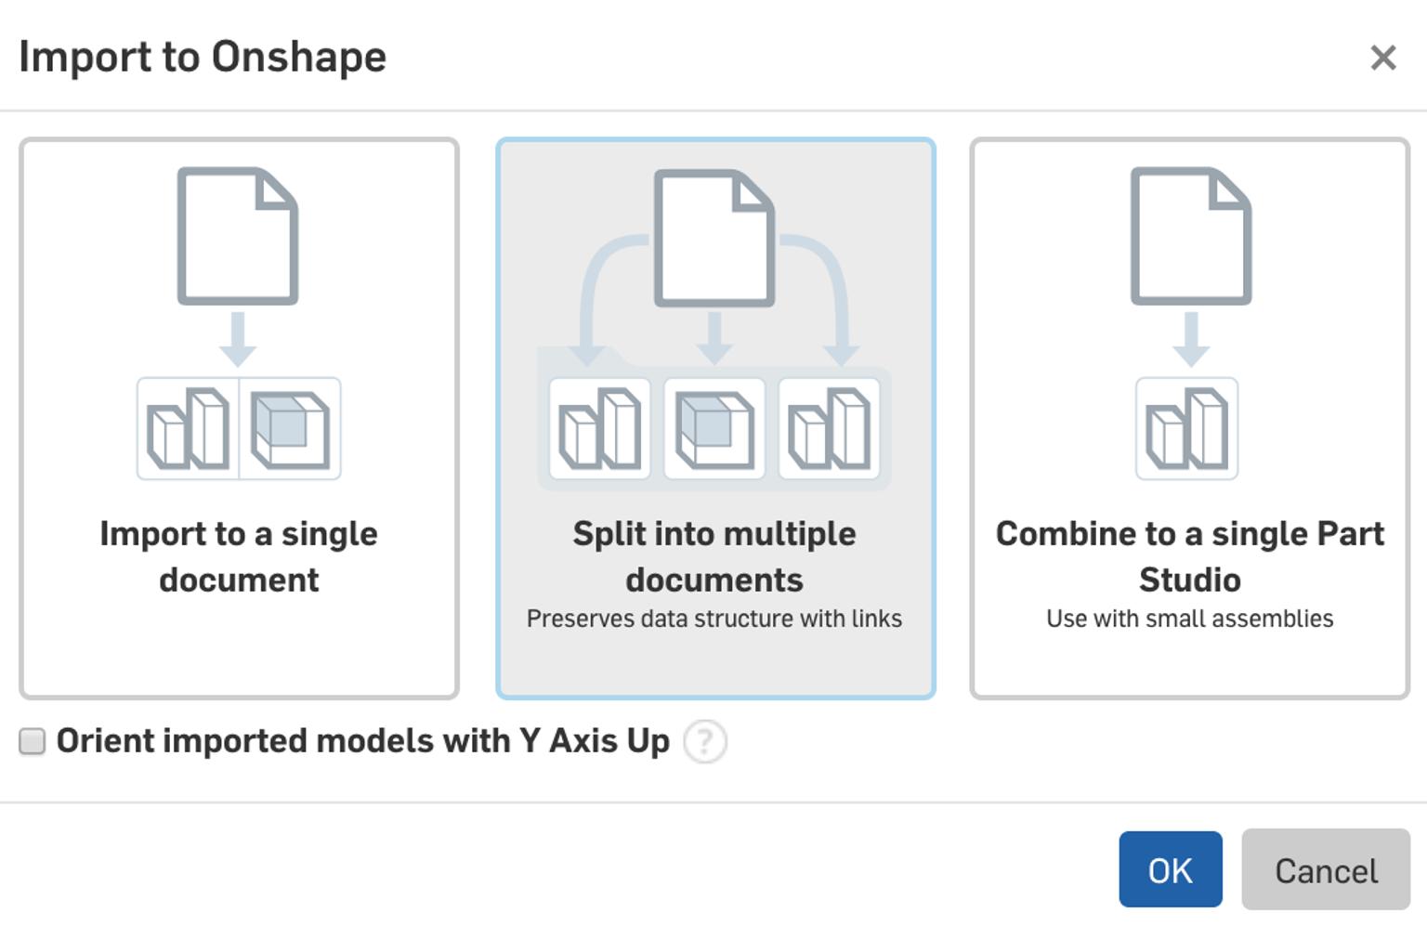Click the Preserves data structure with links text

point(714,618)
